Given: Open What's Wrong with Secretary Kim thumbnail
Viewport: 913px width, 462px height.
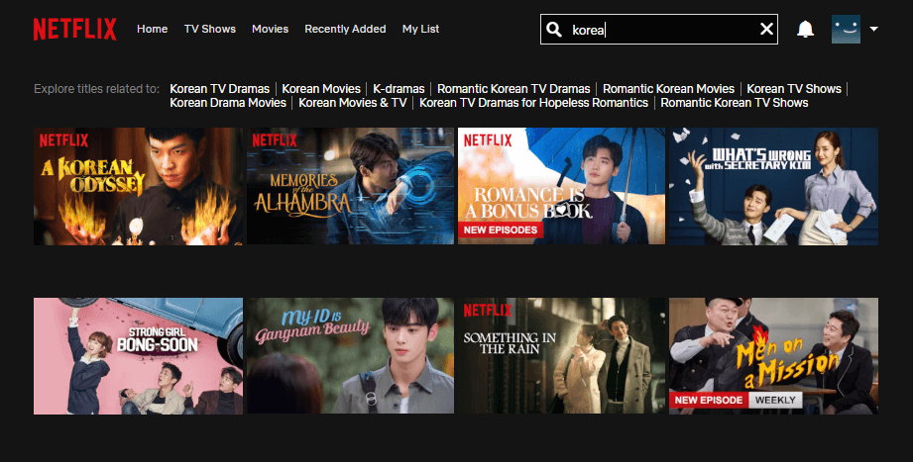Looking at the screenshot, I should point(773,187).
